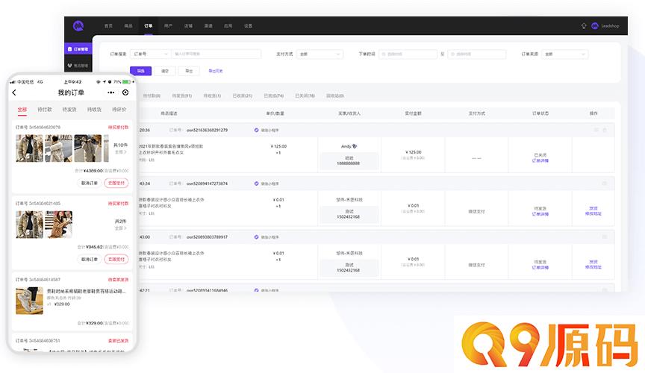
Task: Open the 订单号 search-type dropdown
Action: [x=150, y=54]
